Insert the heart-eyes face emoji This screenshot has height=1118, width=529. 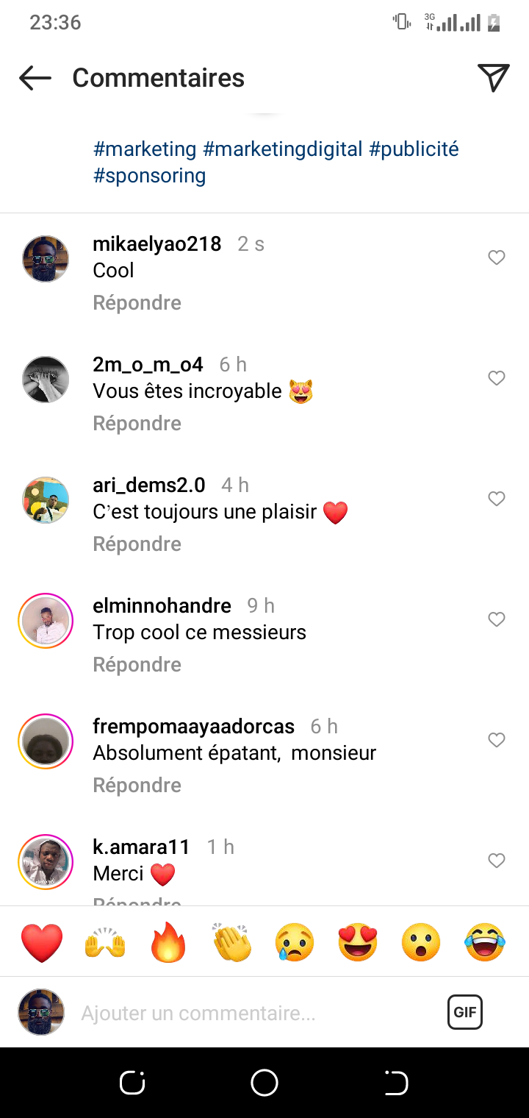pyautogui.click(x=358, y=942)
